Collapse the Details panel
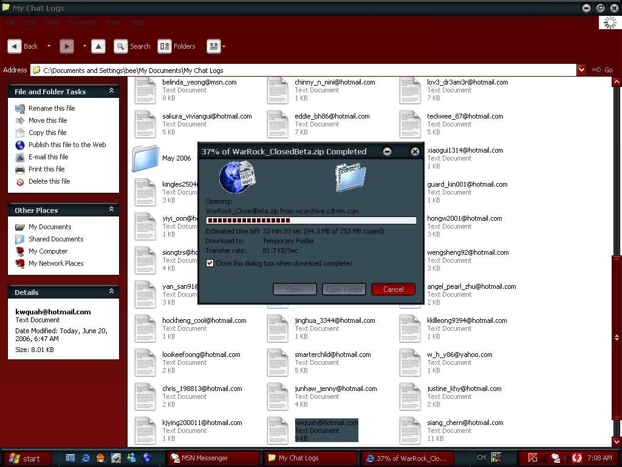The height and width of the screenshot is (467, 622). [x=111, y=292]
